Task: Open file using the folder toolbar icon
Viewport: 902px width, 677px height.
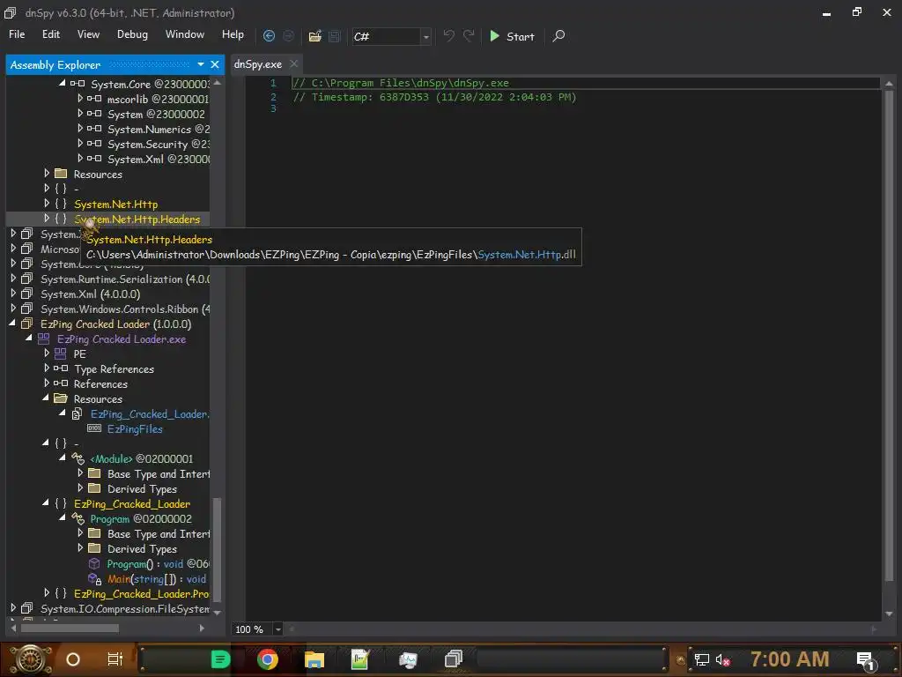Action: click(314, 36)
